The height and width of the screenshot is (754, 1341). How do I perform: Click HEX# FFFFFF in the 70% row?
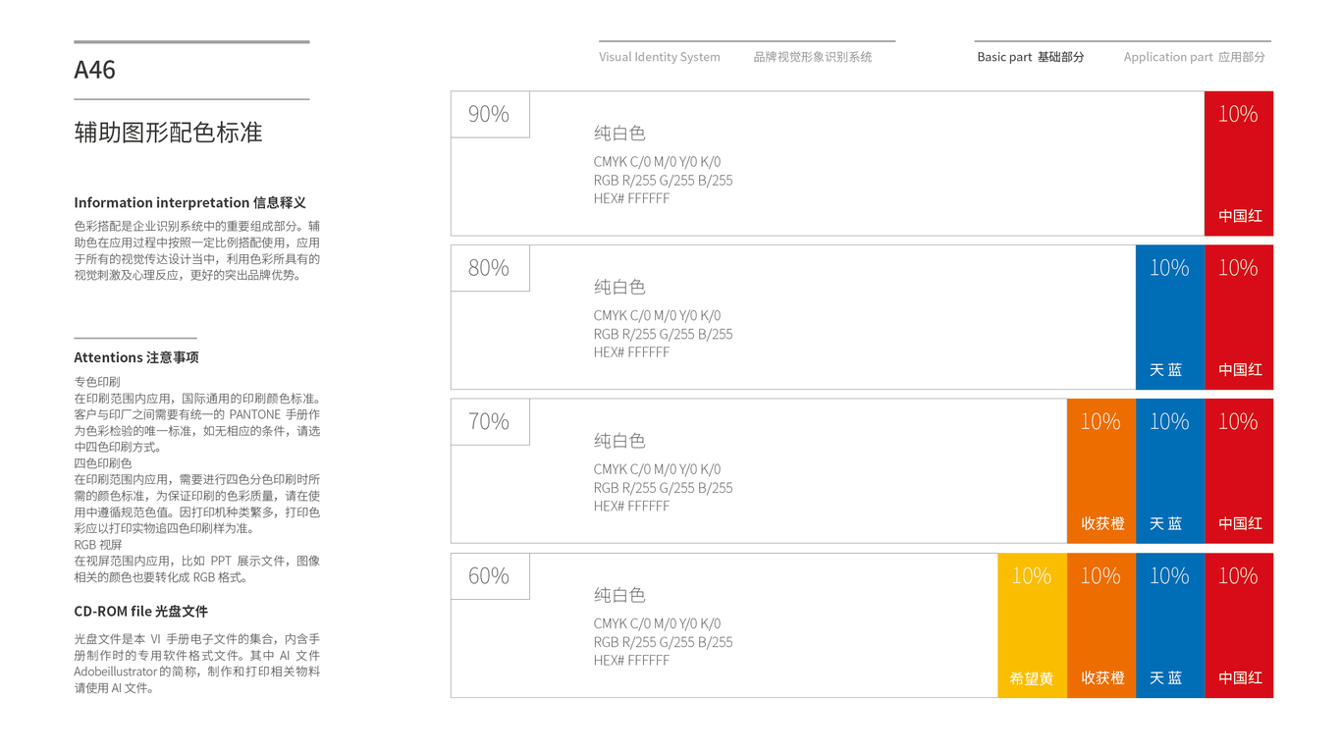[631, 507]
